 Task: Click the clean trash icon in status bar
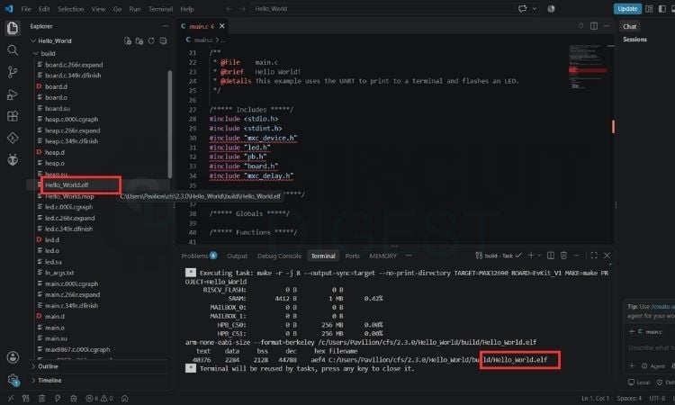point(41,399)
